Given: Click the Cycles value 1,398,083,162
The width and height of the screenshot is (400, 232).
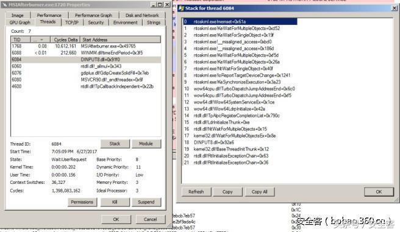Looking at the screenshot, I should 66,191.
